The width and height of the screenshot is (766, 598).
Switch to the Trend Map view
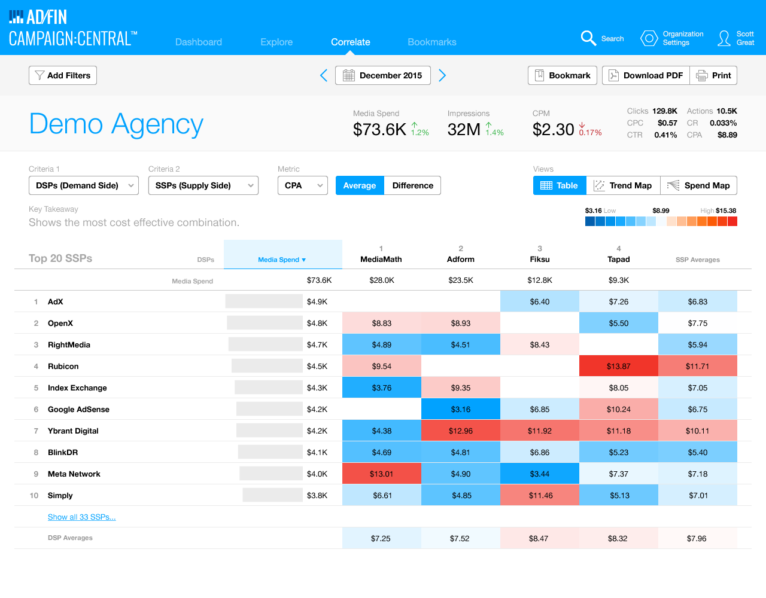tap(623, 185)
